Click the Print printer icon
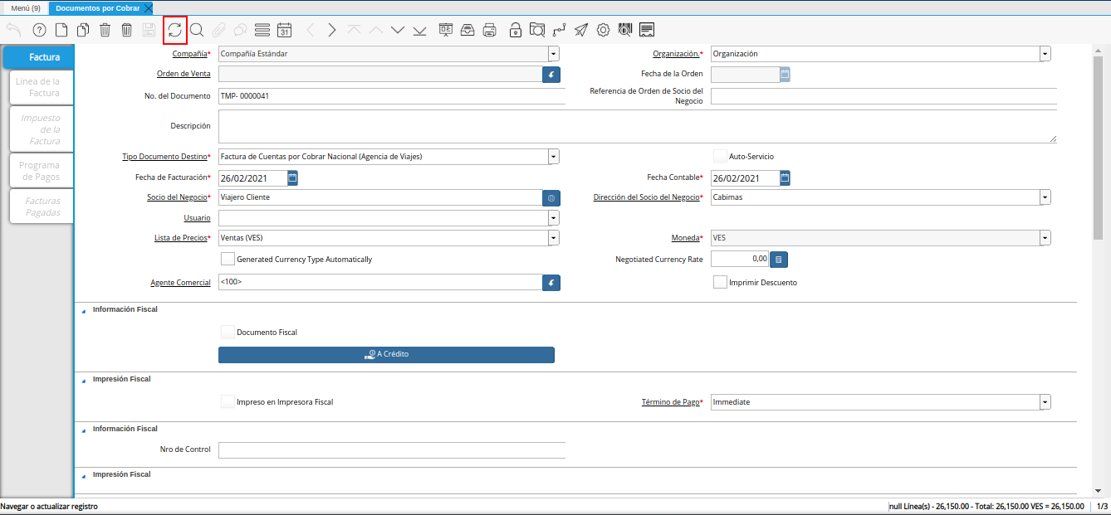This screenshot has height=515, width=1111. 490,31
